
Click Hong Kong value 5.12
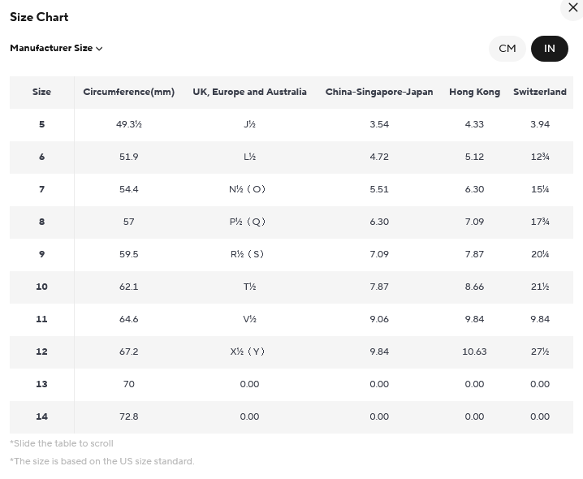pos(474,157)
